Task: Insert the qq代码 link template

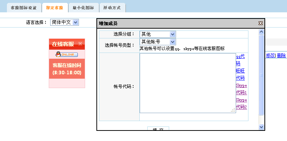Action: coord(240,60)
